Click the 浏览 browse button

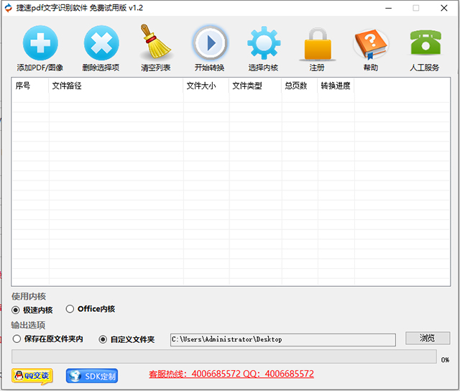(x=428, y=339)
